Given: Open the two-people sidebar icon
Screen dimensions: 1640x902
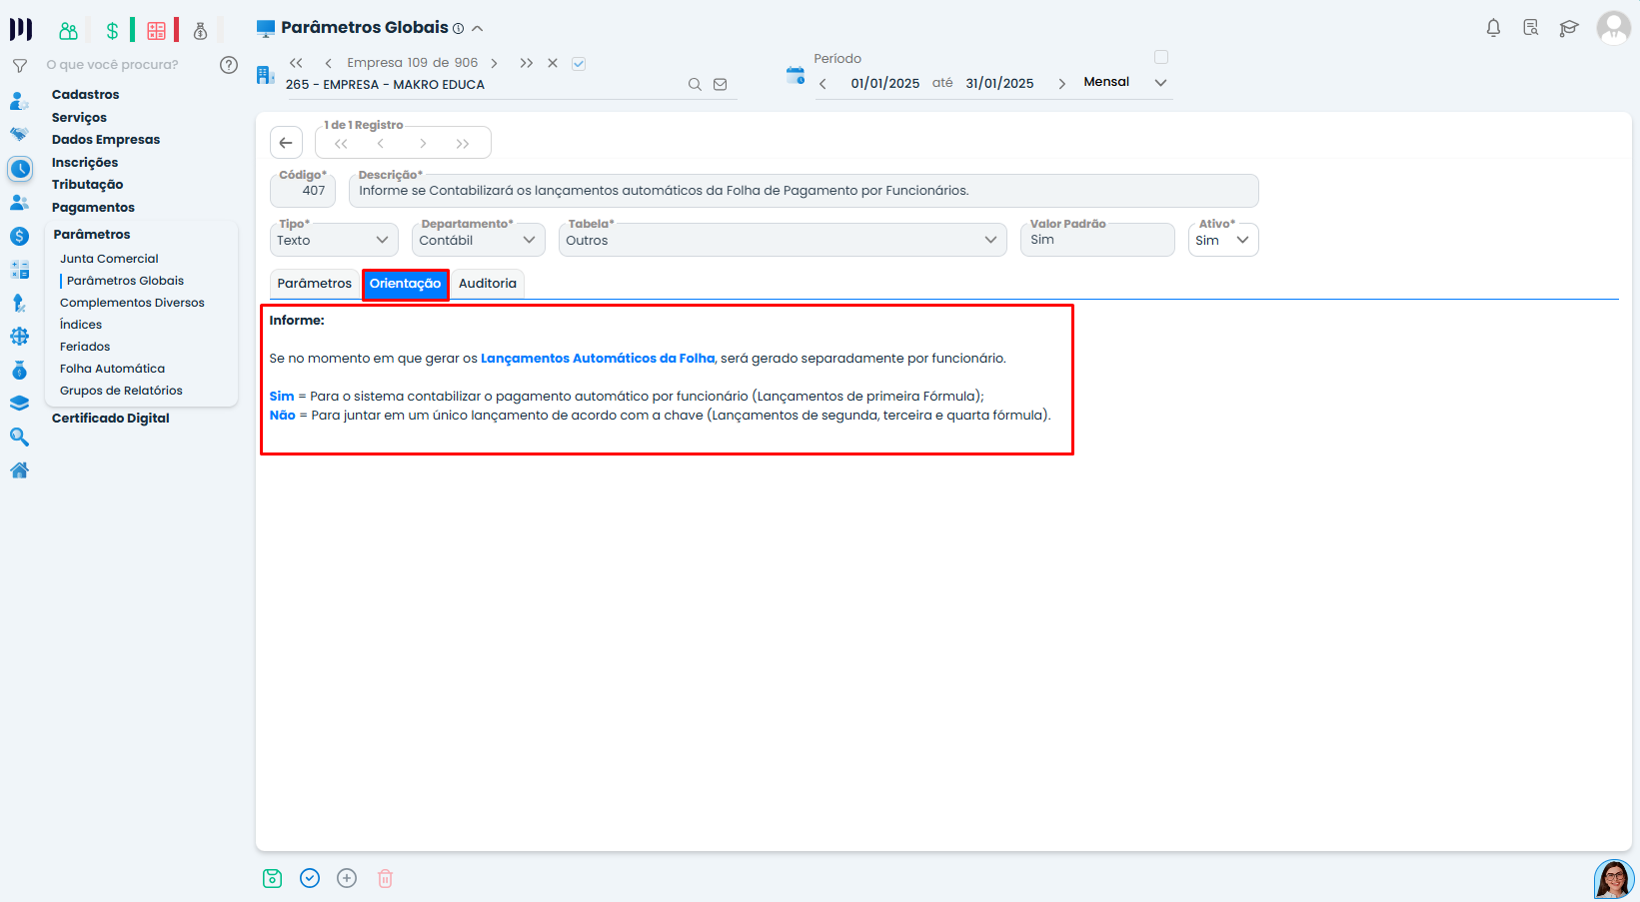Looking at the screenshot, I should [19, 203].
